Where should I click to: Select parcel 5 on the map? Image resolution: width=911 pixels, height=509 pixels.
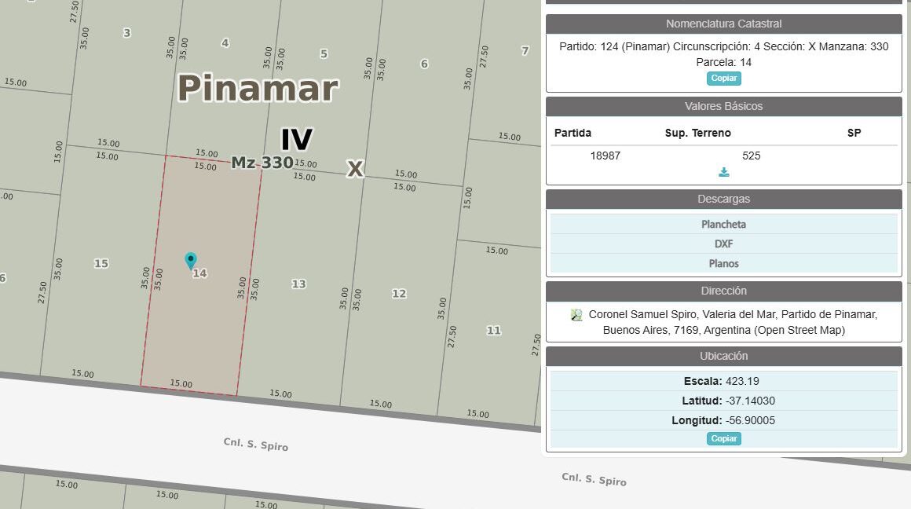click(x=324, y=53)
